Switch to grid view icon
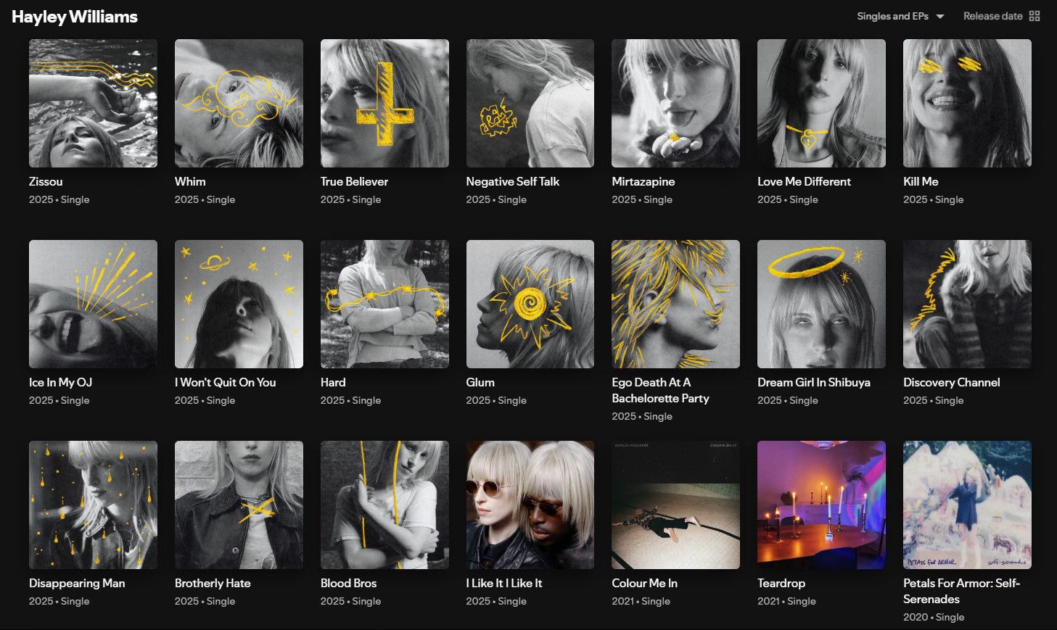The image size is (1057, 630). [x=1035, y=16]
